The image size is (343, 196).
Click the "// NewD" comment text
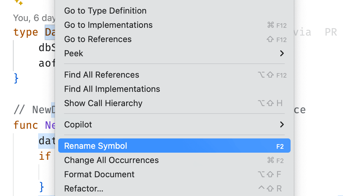(x=32, y=110)
